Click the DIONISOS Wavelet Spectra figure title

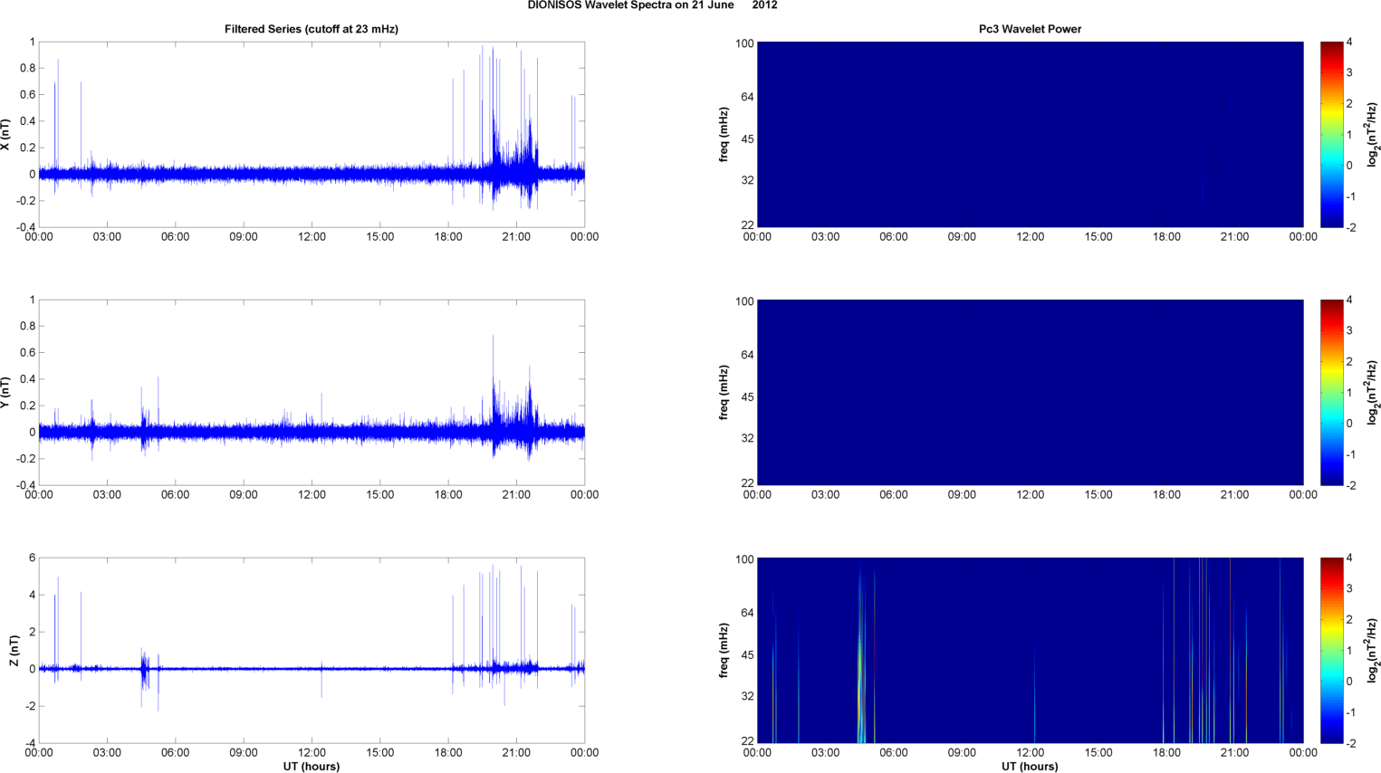tap(652, 5)
